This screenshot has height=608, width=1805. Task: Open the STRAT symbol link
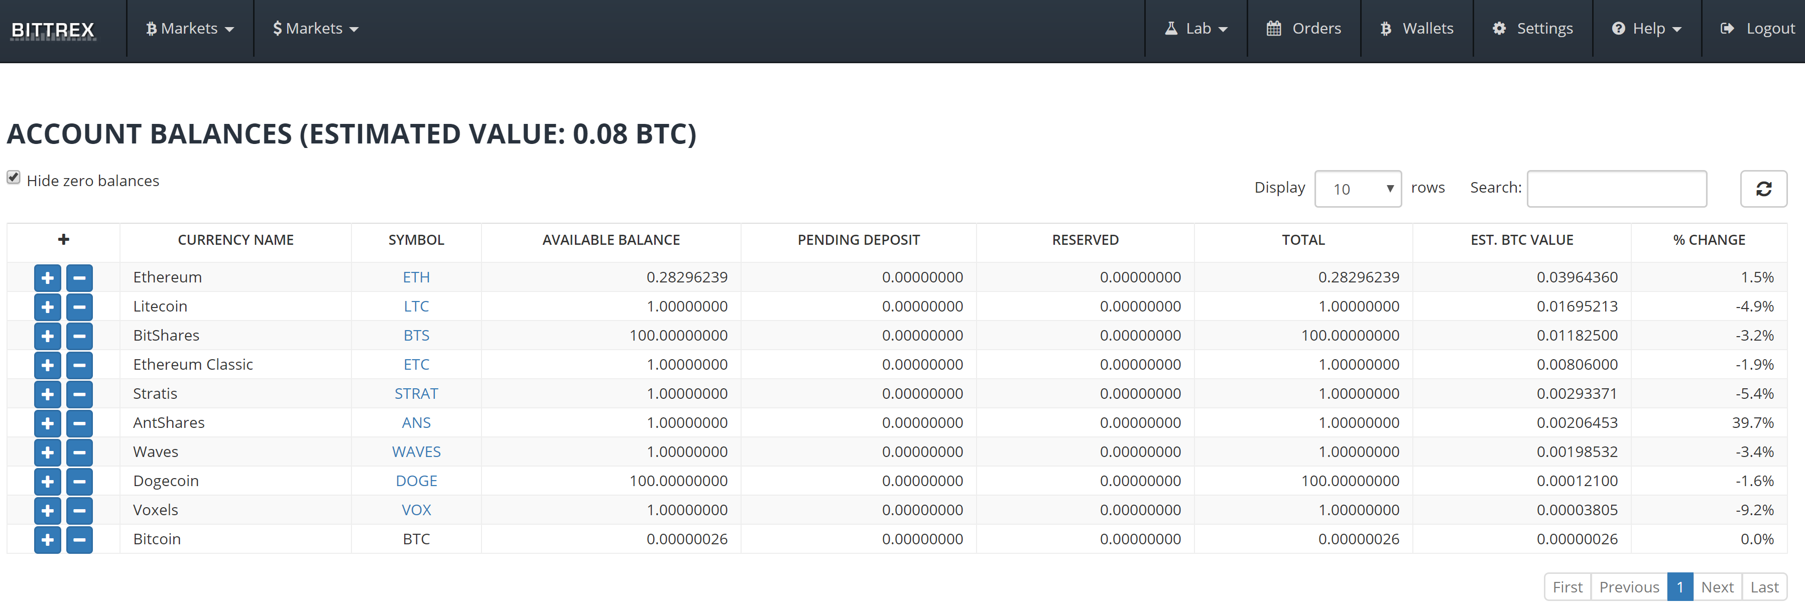(416, 394)
